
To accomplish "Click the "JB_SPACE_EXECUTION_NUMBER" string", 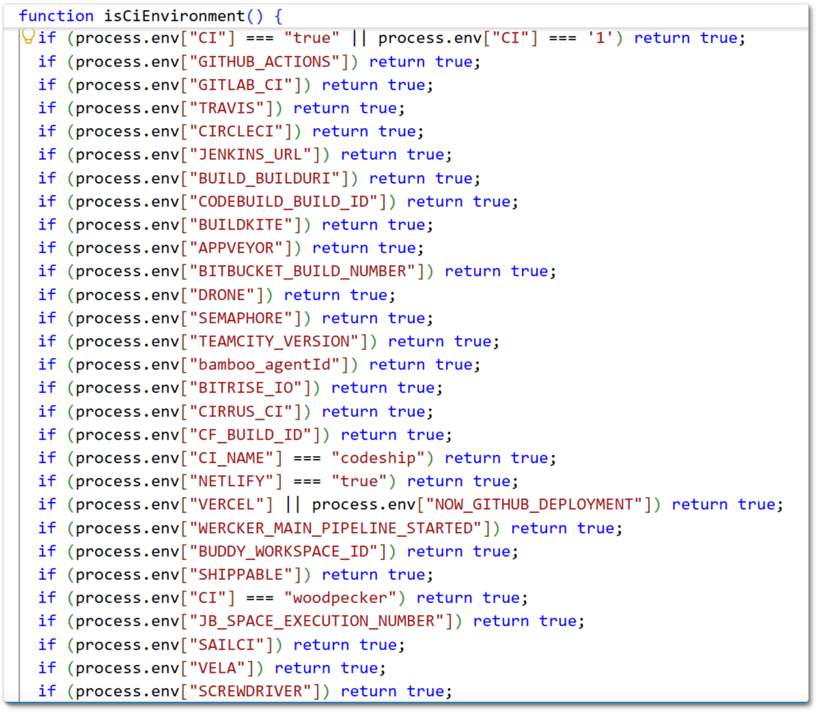I will click(x=321, y=621).
